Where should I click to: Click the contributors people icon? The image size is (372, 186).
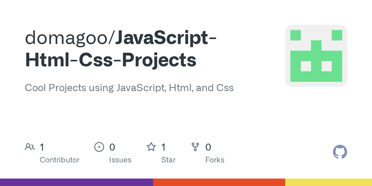point(30,147)
